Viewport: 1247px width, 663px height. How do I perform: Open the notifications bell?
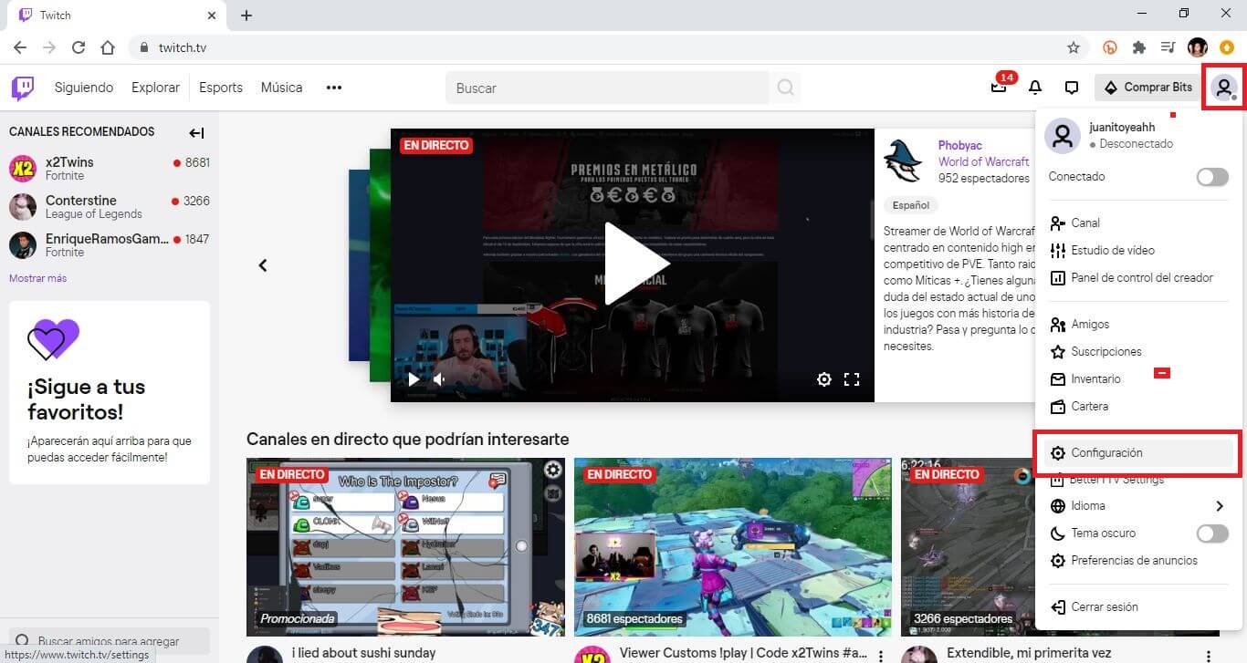tap(1035, 88)
